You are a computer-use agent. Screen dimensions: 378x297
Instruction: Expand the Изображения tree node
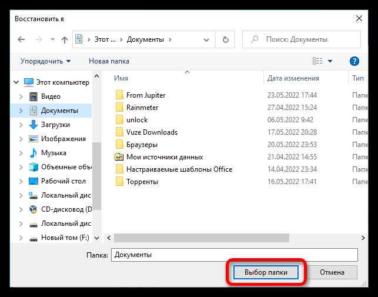tap(21, 139)
